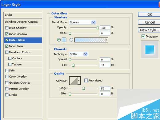Screen dimensions: 160x120
Task: Click the Range slider handle
Action: (84, 88)
